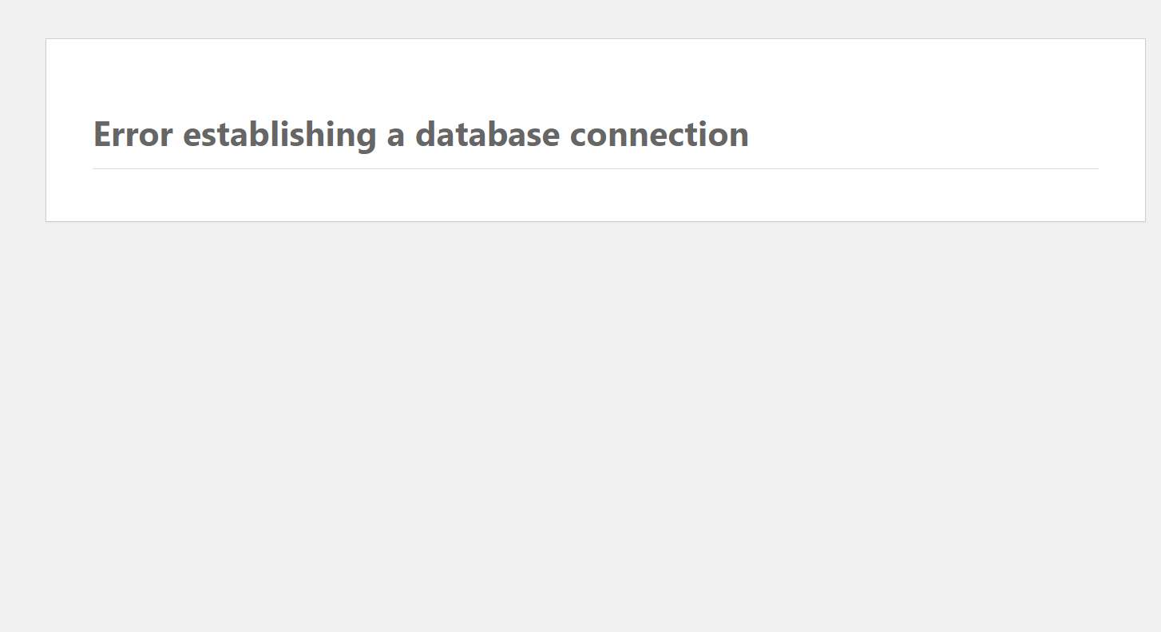The height and width of the screenshot is (632, 1161).
Task: Click the final 'n' of 'connection'
Action: coord(739,138)
